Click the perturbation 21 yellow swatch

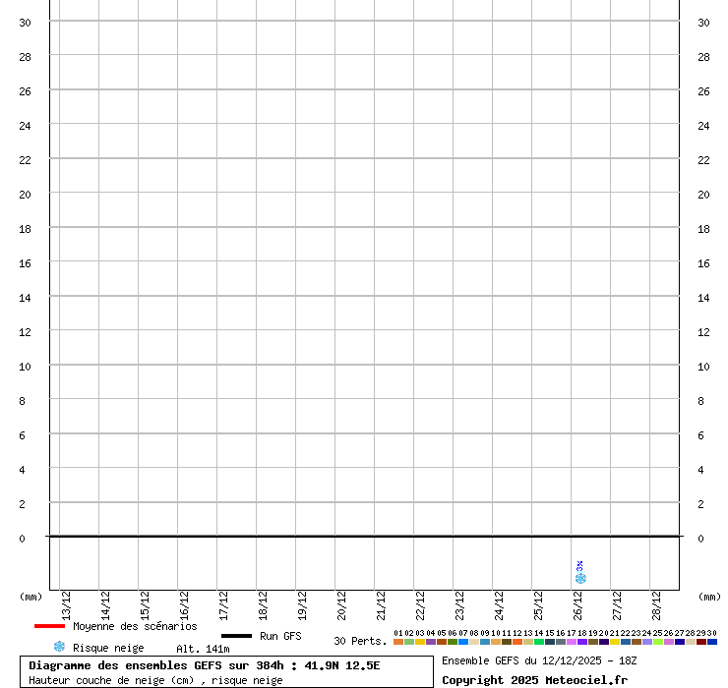pyautogui.click(x=615, y=642)
